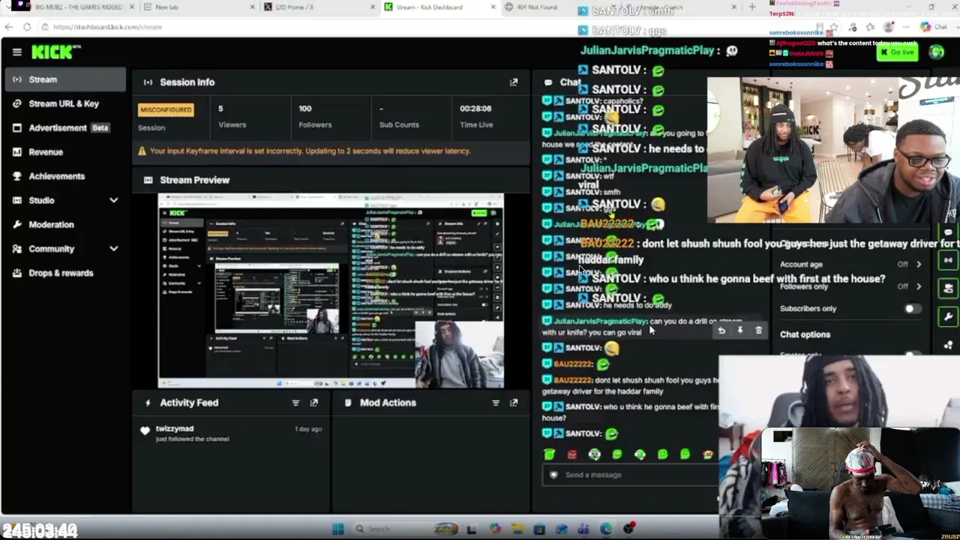Click the Stream Preview video thumbnail
This screenshot has width=960, height=540.
click(x=331, y=291)
